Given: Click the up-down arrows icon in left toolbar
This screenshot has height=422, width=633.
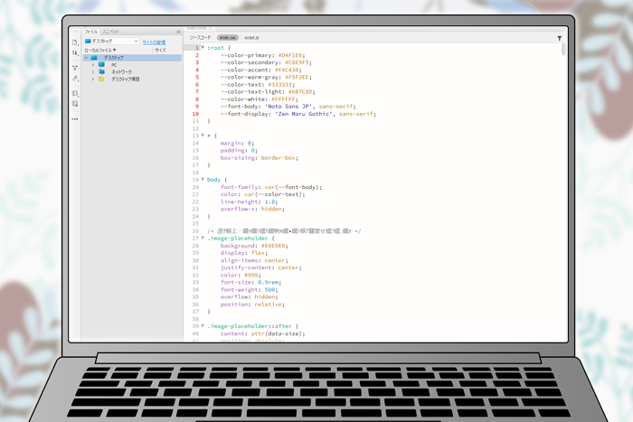Looking at the screenshot, I should click(x=75, y=54).
